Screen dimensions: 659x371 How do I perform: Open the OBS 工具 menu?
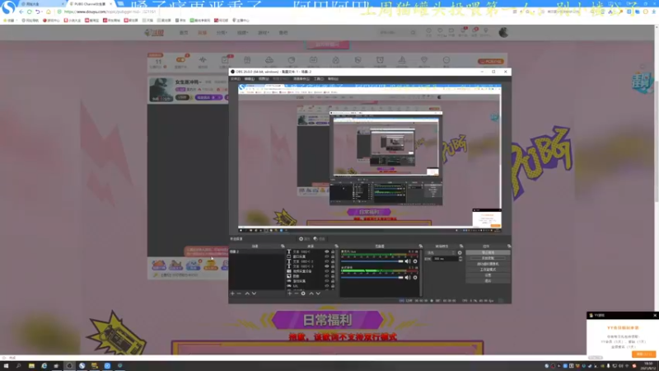point(318,78)
